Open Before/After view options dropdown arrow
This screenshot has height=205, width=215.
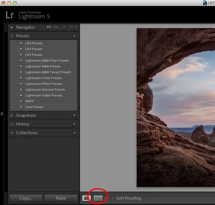(105, 198)
